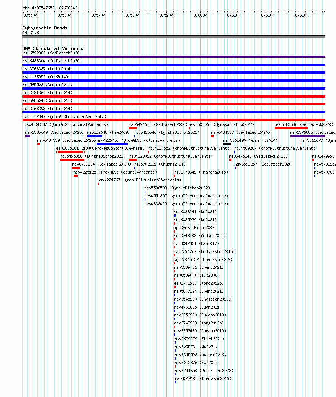Click the red bar under esv3635261
The height and width of the screenshot is (397, 336).
point(70,152)
